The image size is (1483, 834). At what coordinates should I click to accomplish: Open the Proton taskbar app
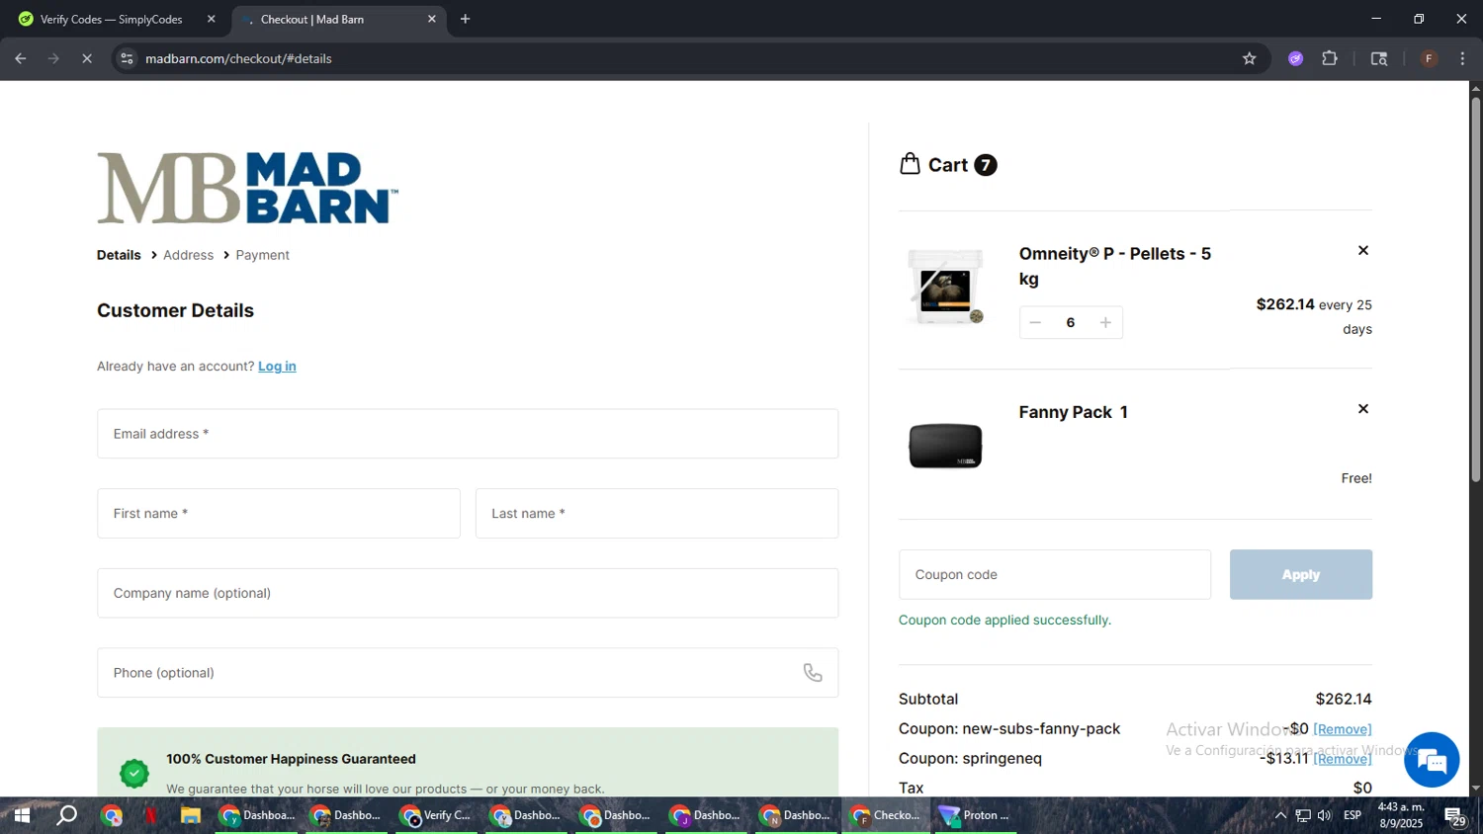[977, 815]
